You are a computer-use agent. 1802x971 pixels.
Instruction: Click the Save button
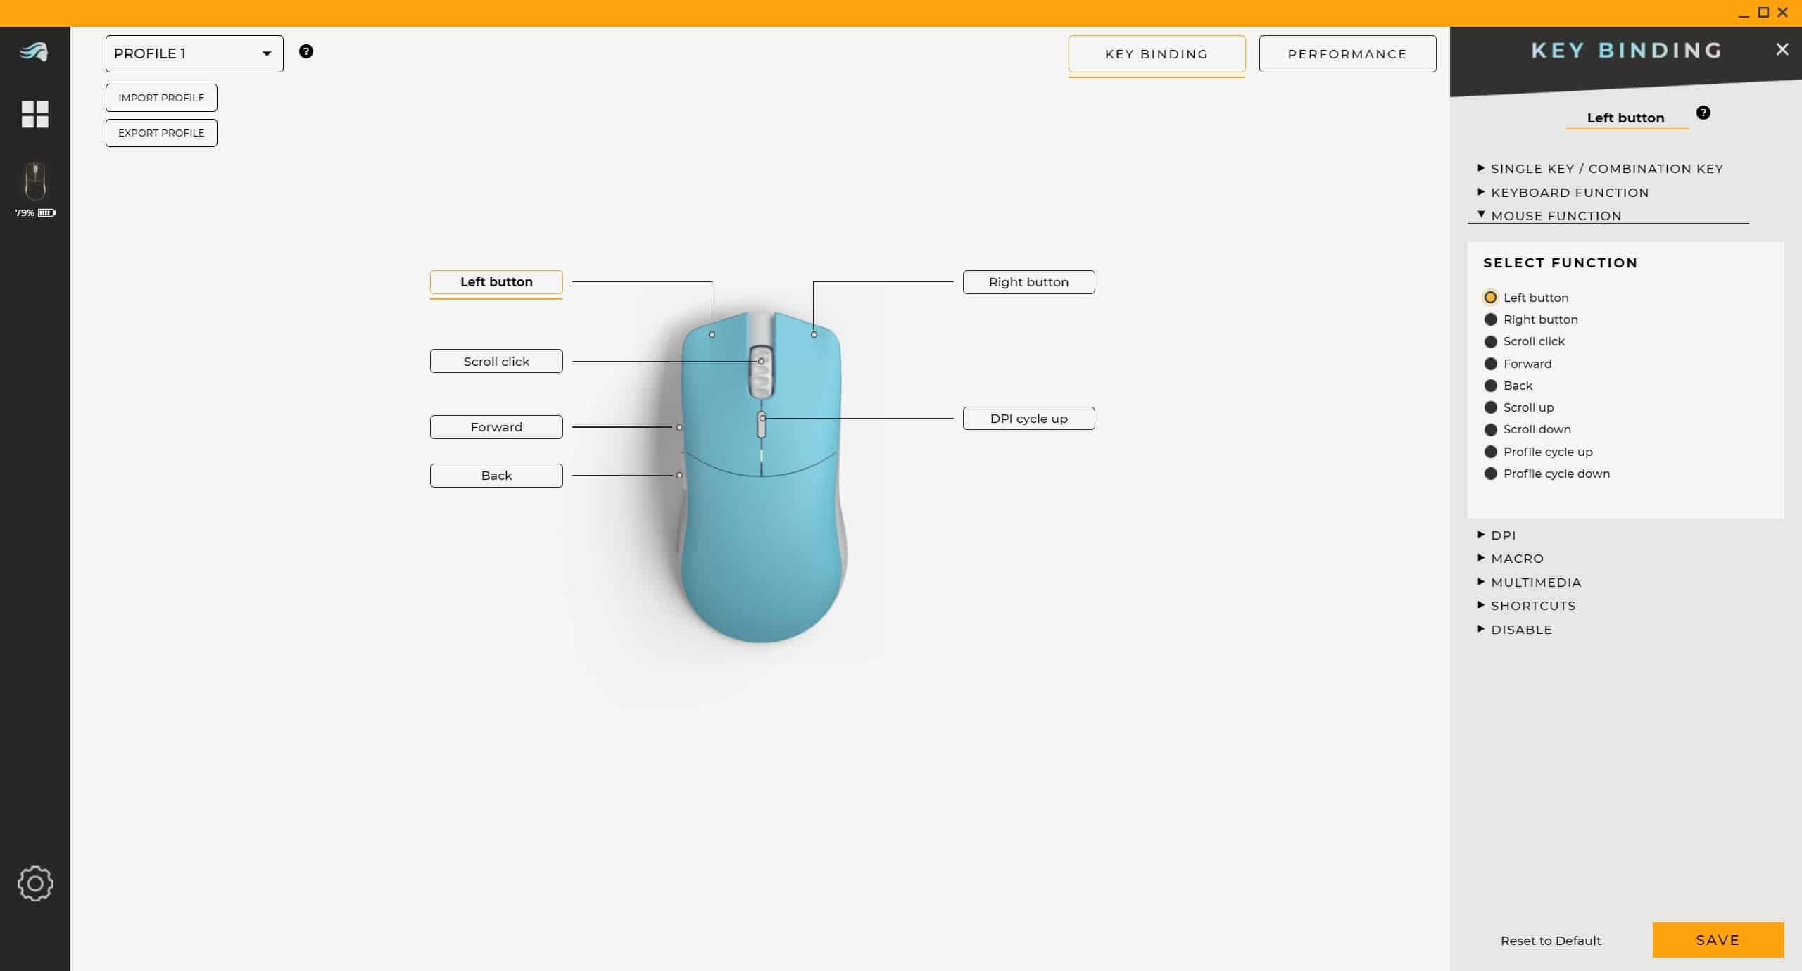tap(1718, 940)
